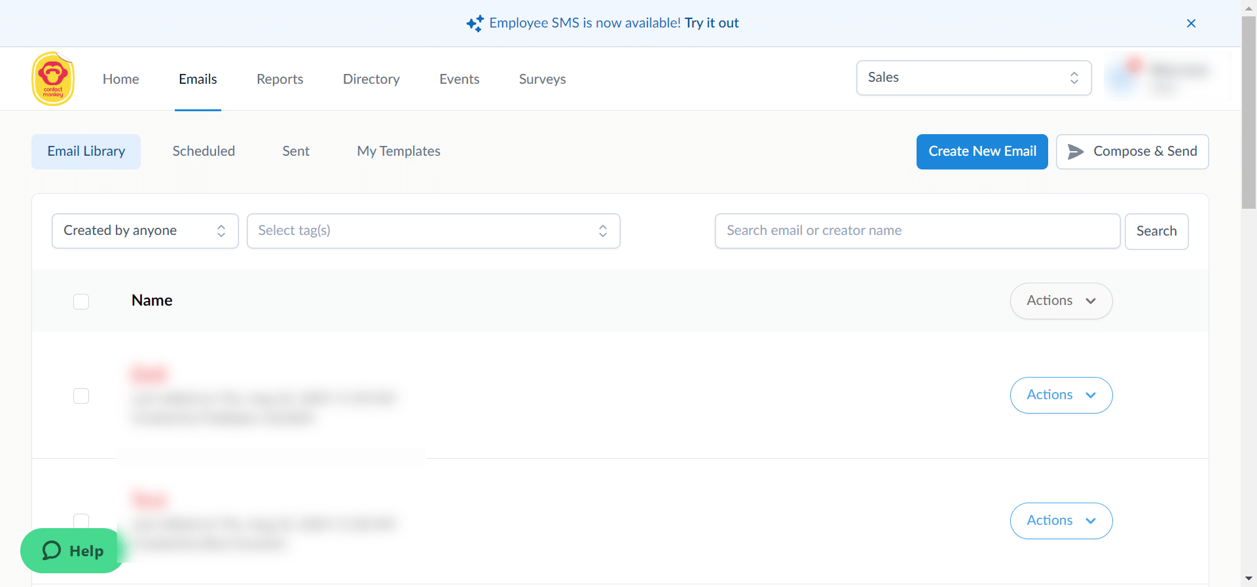The width and height of the screenshot is (1257, 587).
Task: Click the Sales selector up-down arrows
Action: tap(1074, 78)
